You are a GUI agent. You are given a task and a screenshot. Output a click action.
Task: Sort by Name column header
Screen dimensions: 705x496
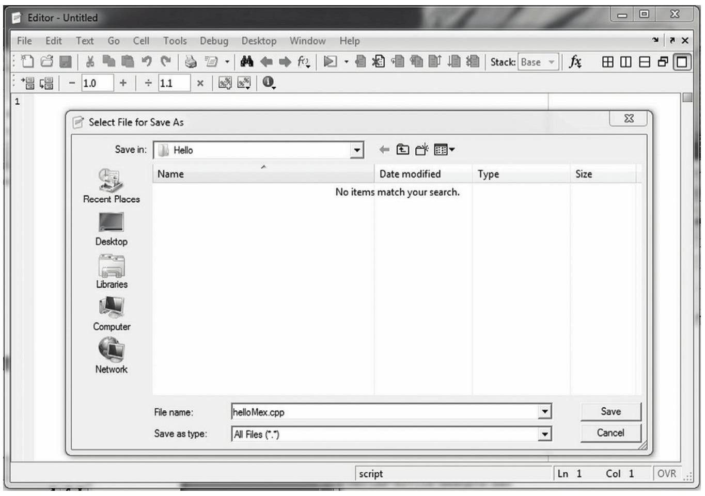pos(263,174)
